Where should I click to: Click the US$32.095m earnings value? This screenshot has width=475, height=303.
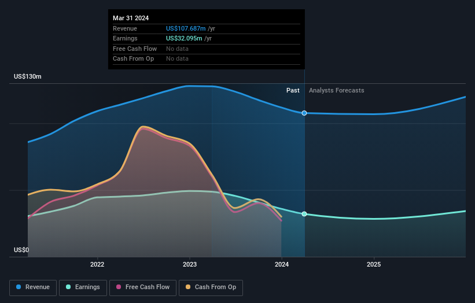point(184,38)
